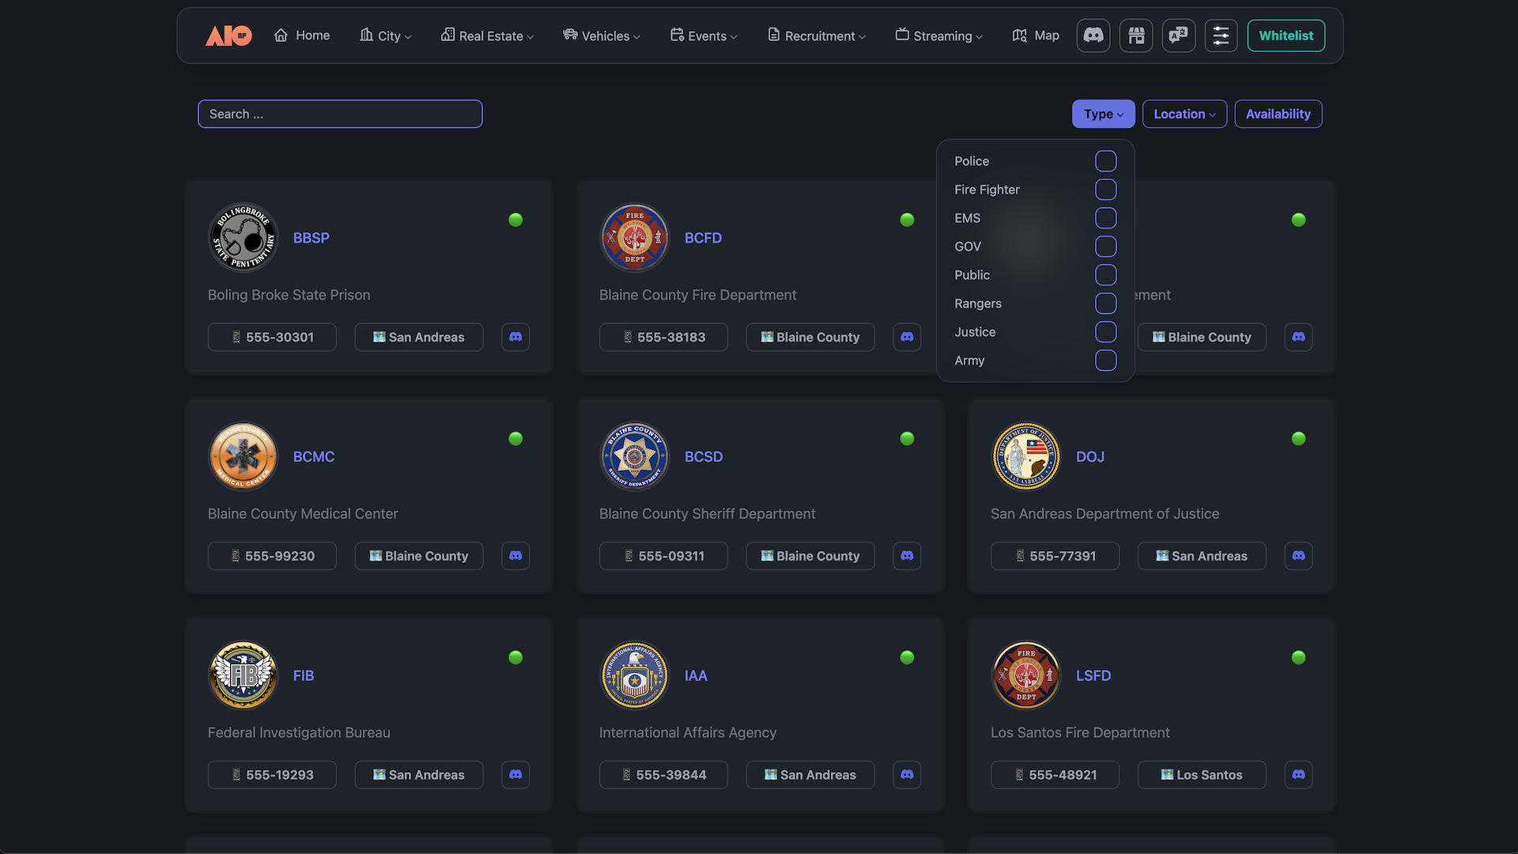
Task: Open the Discord icon in the navbar
Action: [1093, 36]
